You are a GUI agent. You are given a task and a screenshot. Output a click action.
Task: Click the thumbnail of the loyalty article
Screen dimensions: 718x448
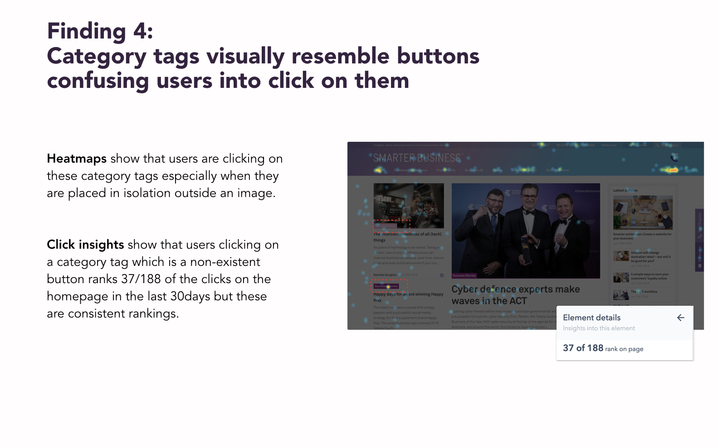(x=621, y=277)
